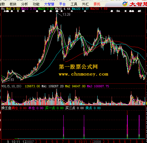The width and height of the screenshot is (147, 143).
Task: Click the red MA250 7.69 label
Action: pyautogui.click(x=99, y=9)
